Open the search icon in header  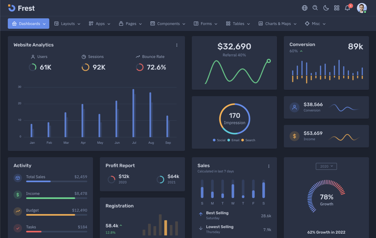click(x=315, y=8)
